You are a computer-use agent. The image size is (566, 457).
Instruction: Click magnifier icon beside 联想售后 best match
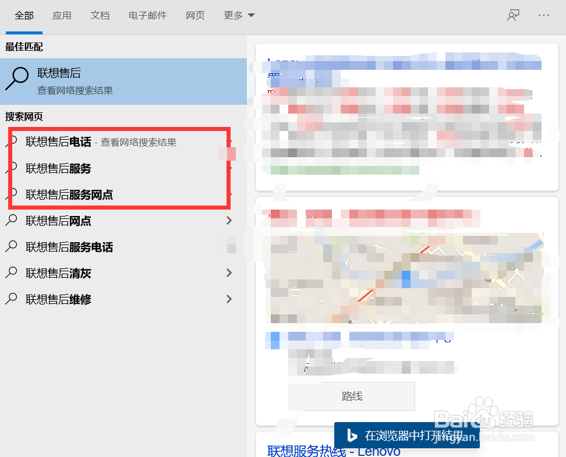(x=17, y=79)
